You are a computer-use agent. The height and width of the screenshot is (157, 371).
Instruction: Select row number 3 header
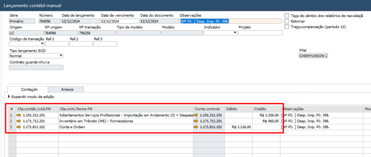pyautogui.click(x=12, y=127)
